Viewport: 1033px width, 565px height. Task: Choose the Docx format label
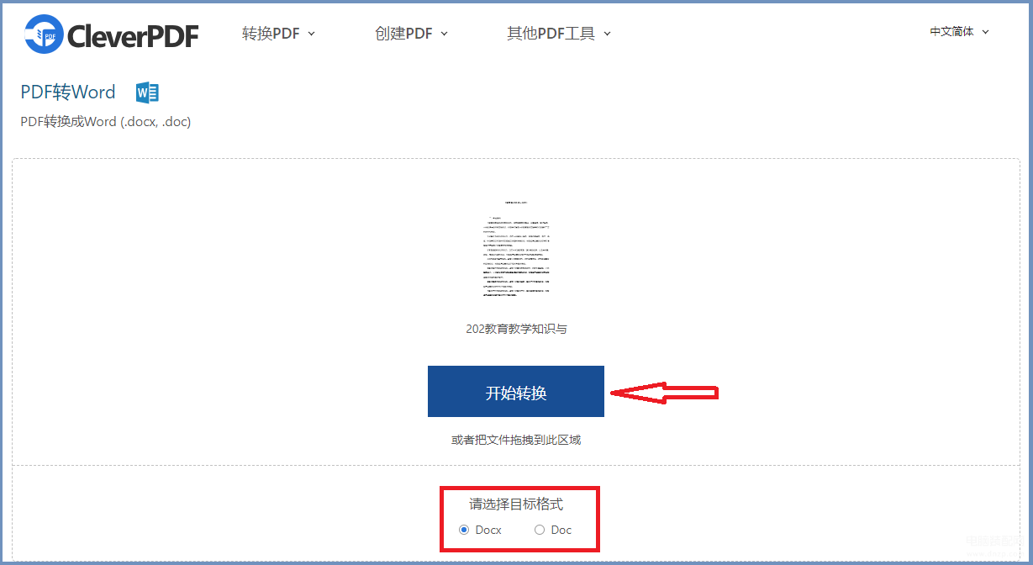[x=488, y=530]
